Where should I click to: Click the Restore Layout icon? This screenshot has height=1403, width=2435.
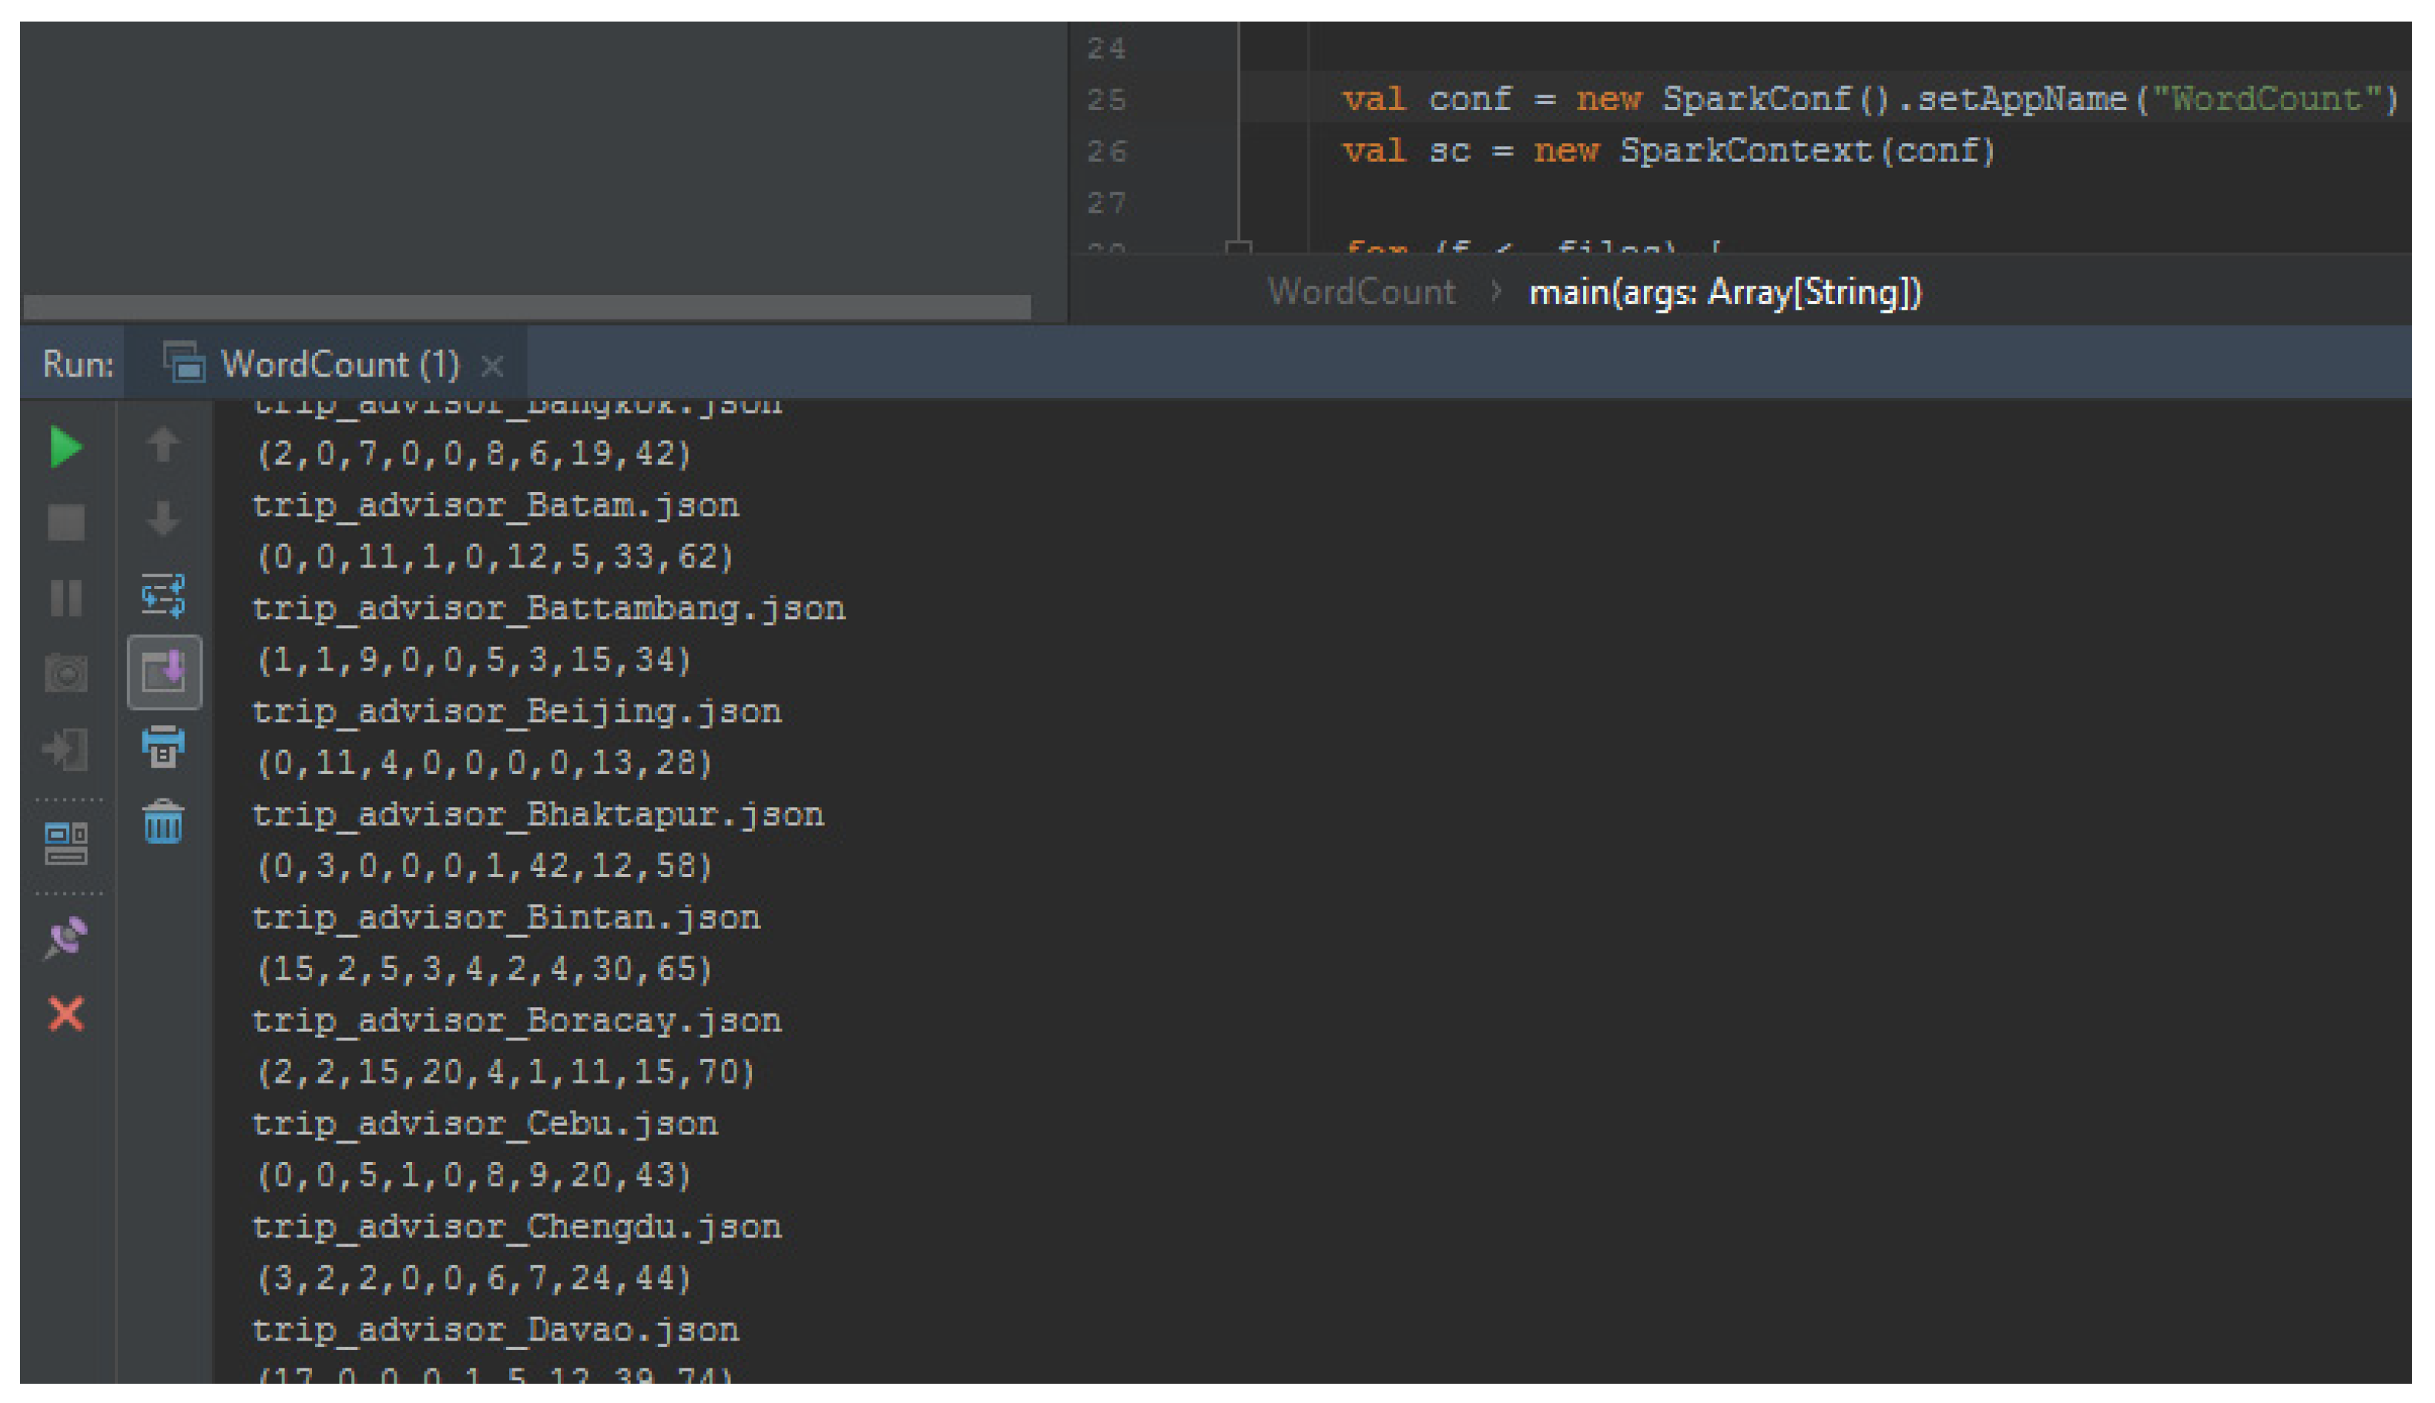[x=65, y=843]
